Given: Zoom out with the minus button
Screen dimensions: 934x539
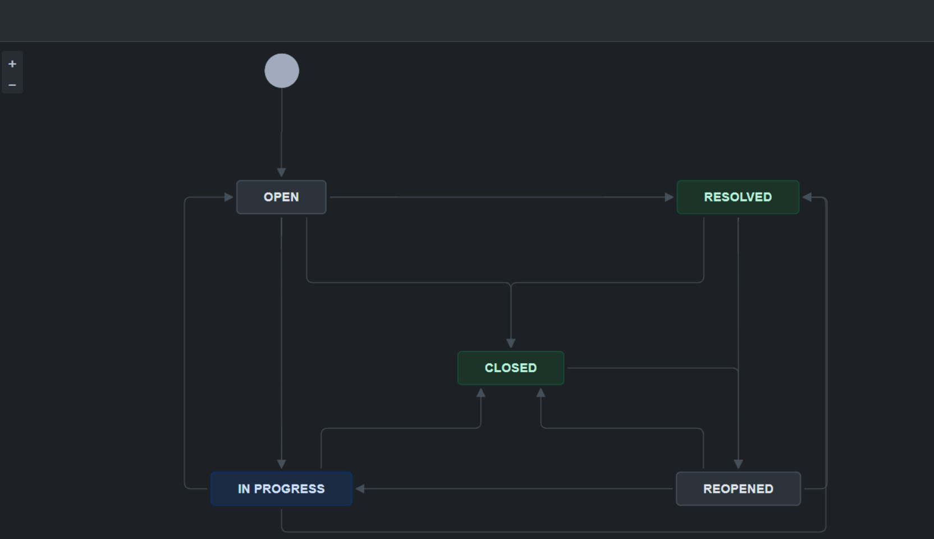Looking at the screenshot, I should coord(12,85).
